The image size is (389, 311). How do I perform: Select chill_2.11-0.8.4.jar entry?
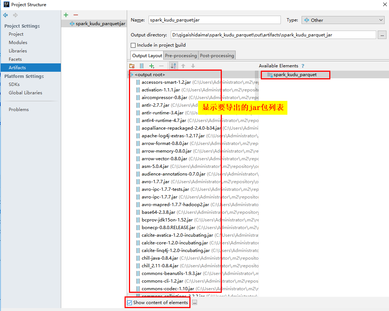coord(160,266)
